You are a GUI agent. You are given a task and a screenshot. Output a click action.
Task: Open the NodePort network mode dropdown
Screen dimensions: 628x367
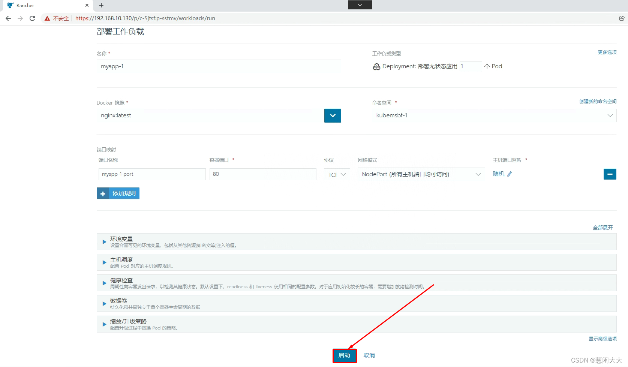coord(421,174)
